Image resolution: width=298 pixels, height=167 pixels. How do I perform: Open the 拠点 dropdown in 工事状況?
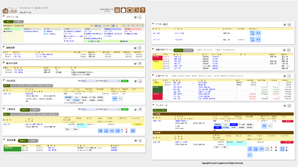(89, 109)
